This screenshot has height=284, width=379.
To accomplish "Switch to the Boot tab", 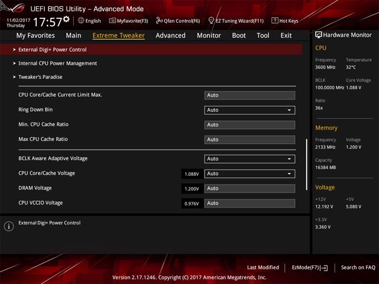I will (x=239, y=36).
